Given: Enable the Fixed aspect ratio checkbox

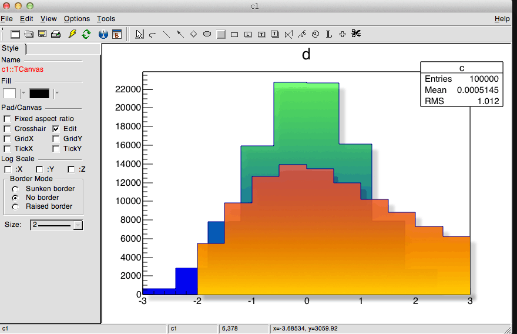Looking at the screenshot, I should (8, 119).
